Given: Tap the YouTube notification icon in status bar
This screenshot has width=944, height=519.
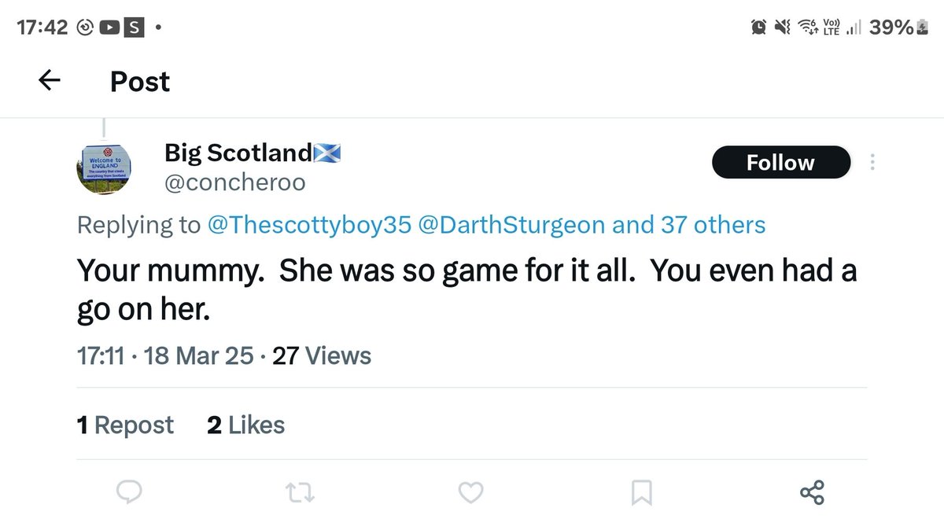Looking at the screenshot, I should click(x=110, y=28).
